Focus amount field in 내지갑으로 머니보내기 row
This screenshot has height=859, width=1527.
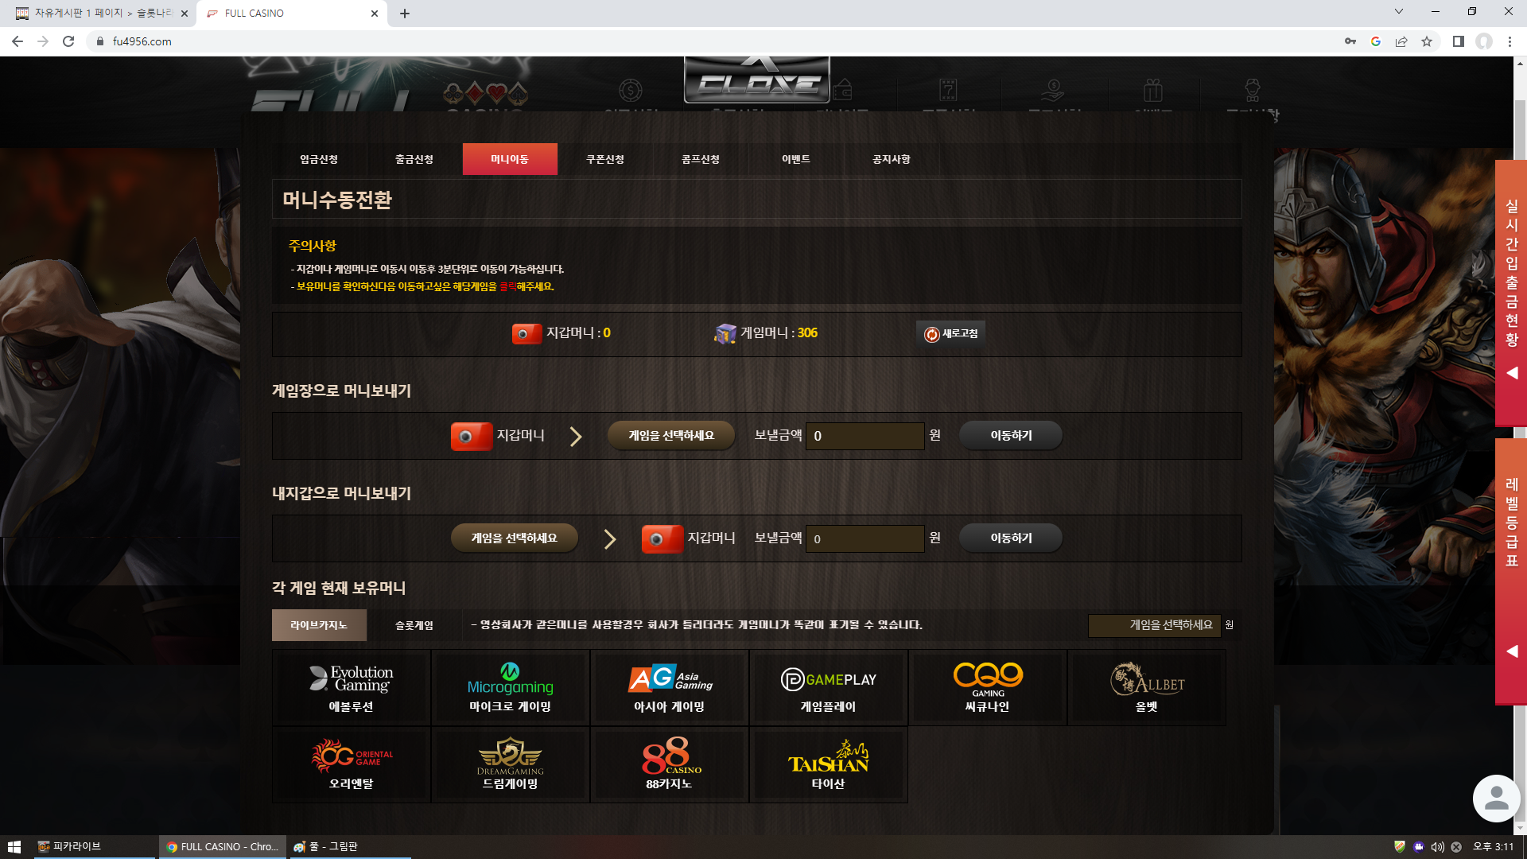(x=865, y=538)
